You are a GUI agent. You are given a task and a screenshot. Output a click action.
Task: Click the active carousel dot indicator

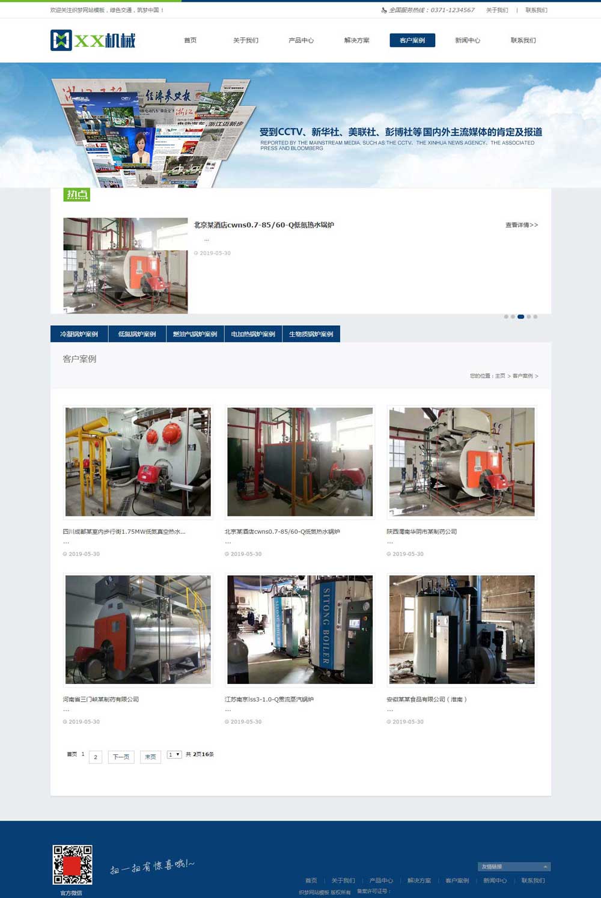(520, 317)
